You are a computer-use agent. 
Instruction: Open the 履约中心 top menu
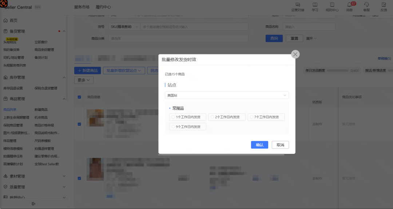(103, 7)
